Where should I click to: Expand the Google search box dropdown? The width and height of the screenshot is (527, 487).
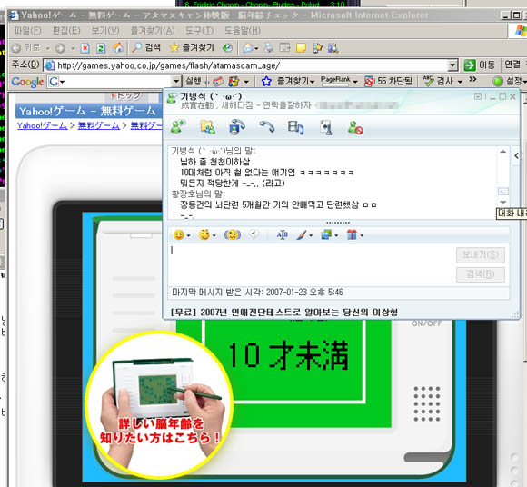[175, 82]
